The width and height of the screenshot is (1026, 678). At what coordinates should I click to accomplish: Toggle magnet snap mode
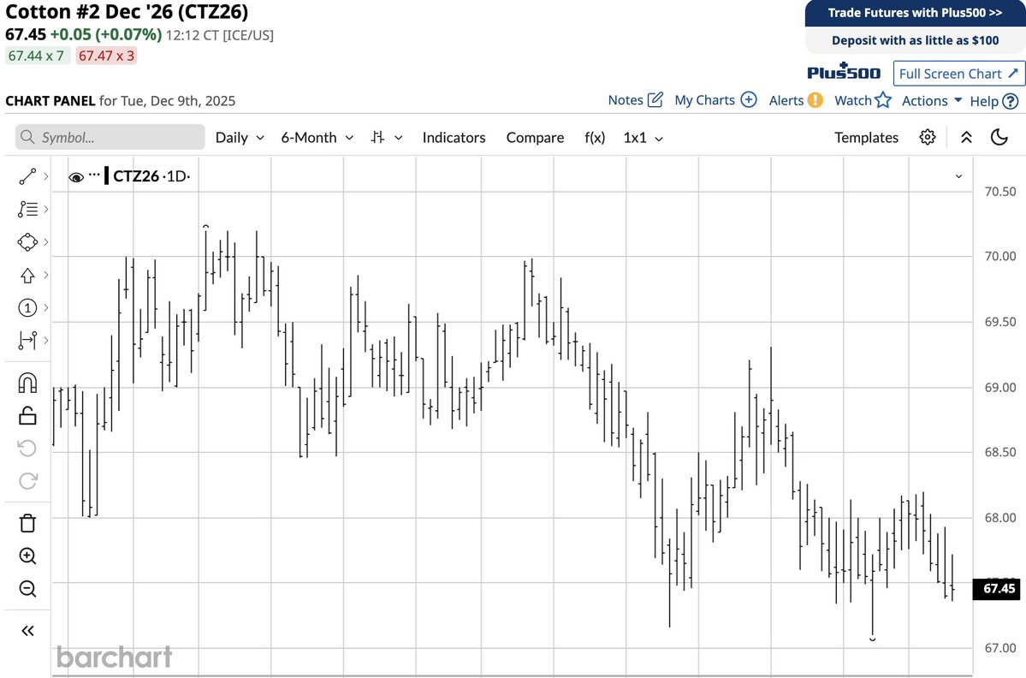tap(27, 383)
